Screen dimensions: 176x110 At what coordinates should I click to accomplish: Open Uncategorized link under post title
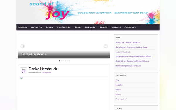(x=46, y=73)
